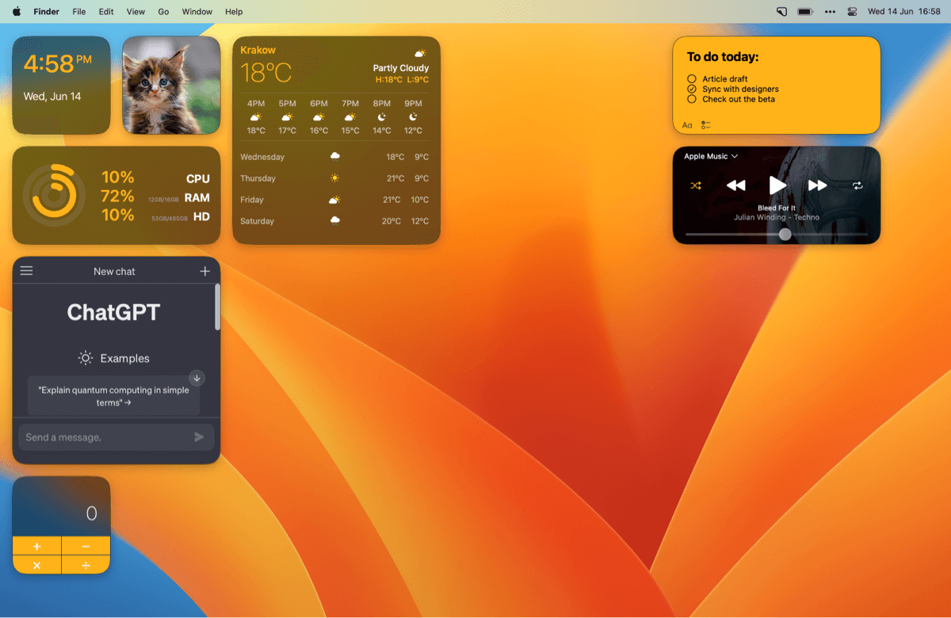Viewport: 951px width, 618px height.
Task: Skip forward to the next track
Action: click(818, 185)
